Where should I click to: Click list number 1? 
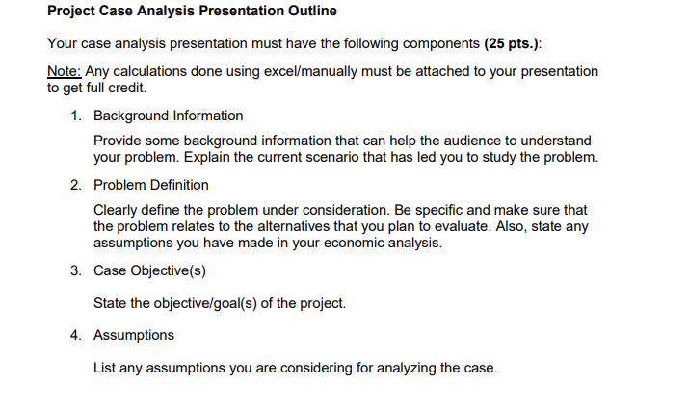[74, 116]
